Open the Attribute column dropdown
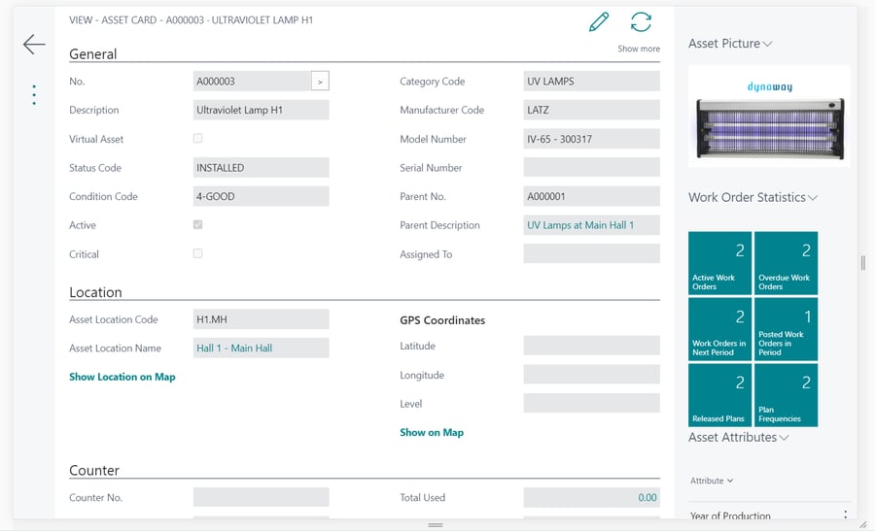Viewport: 875px width, 532px height. tap(712, 481)
